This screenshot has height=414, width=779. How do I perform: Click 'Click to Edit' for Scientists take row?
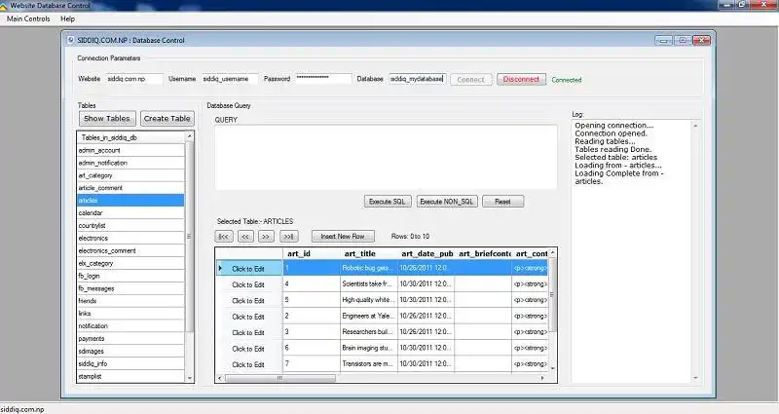click(248, 284)
